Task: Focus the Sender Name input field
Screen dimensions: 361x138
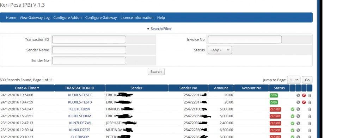Action: 89,50
